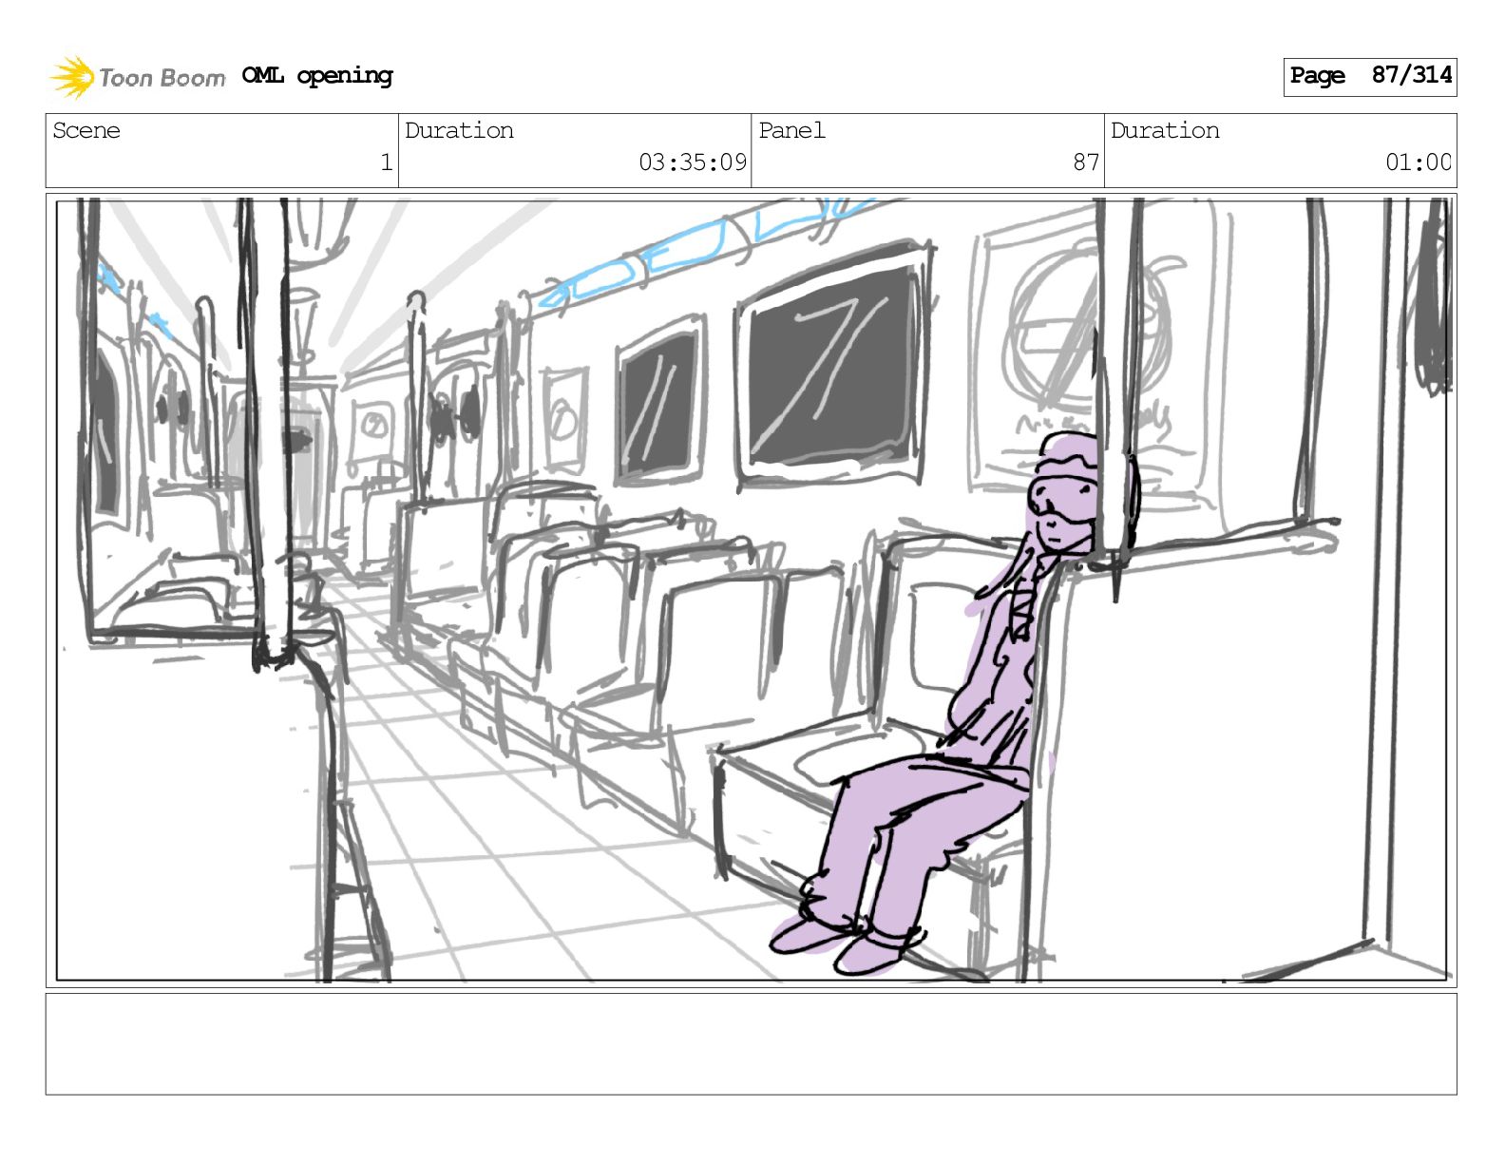Image resolution: width=1505 pixels, height=1163 pixels.
Task: Click the scene Duration 03:35:09 value
Action: pyautogui.click(x=693, y=162)
